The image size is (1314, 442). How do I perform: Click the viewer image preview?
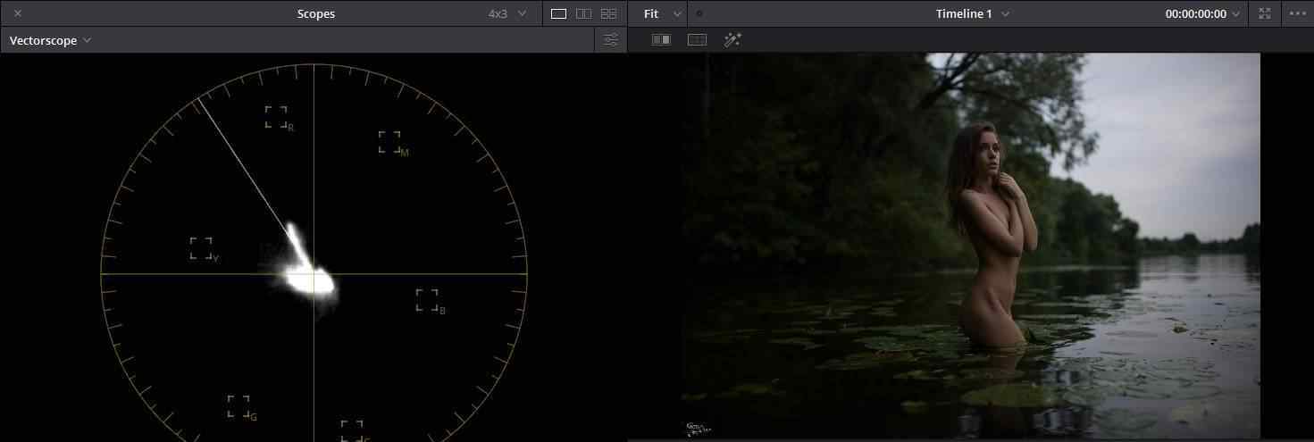[x=970, y=246]
